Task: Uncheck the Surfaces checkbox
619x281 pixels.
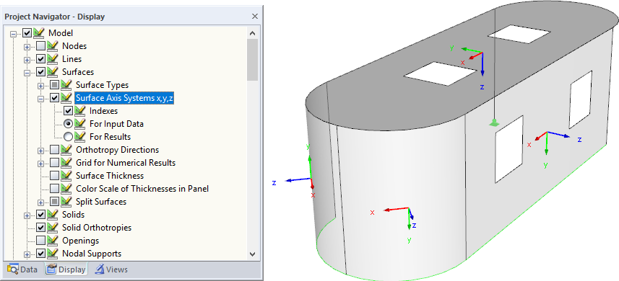Action: pyautogui.click(x=40, y=72)
